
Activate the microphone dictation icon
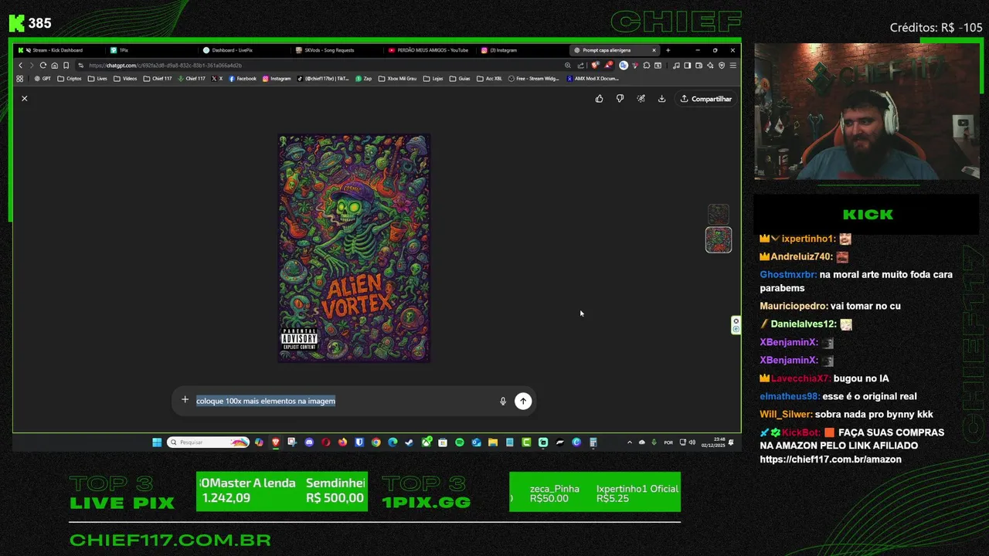503,401
